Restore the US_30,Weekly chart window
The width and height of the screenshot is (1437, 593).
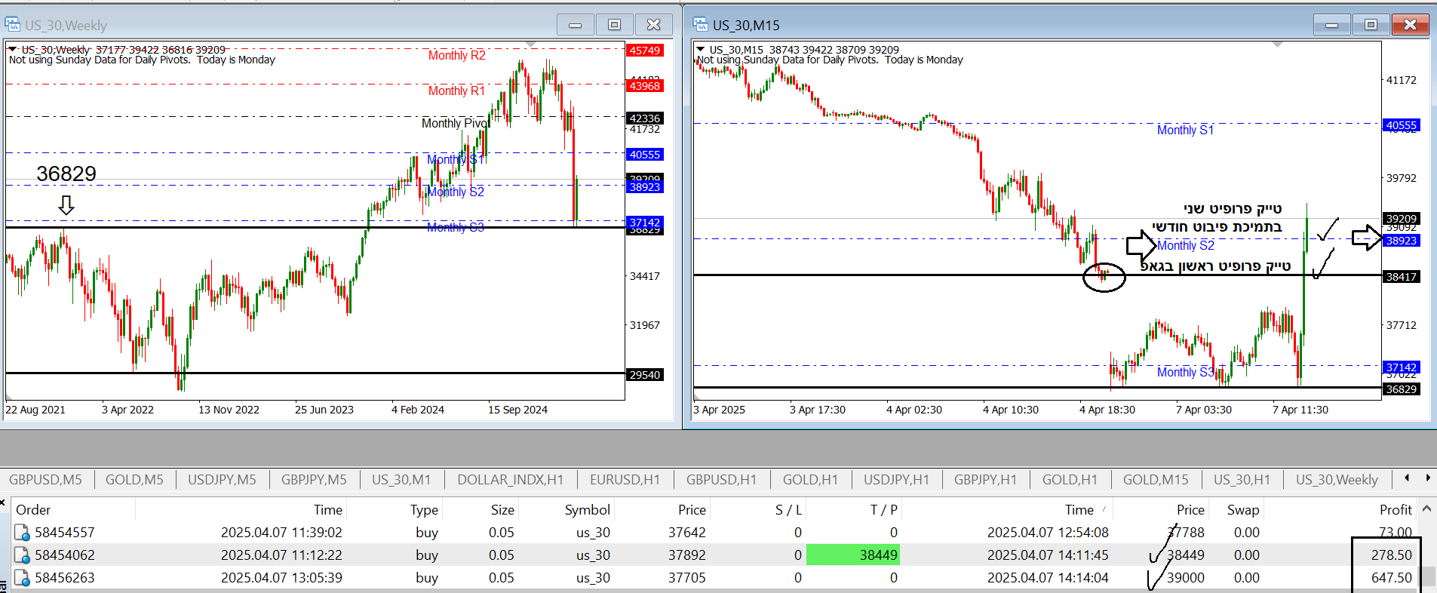pos(614,25)
